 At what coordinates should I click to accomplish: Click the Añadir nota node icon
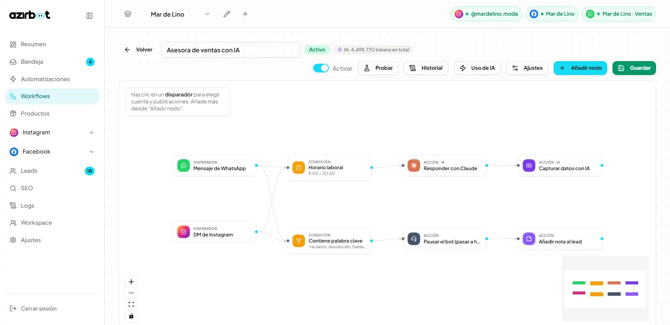pyautogui.click(x=529, y=239)
